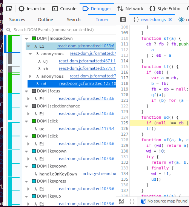Viewport: 189px width, 207px height.
Task: Open react-dom.js:formatted:5275 link for xb
Action: pos(87,68)
